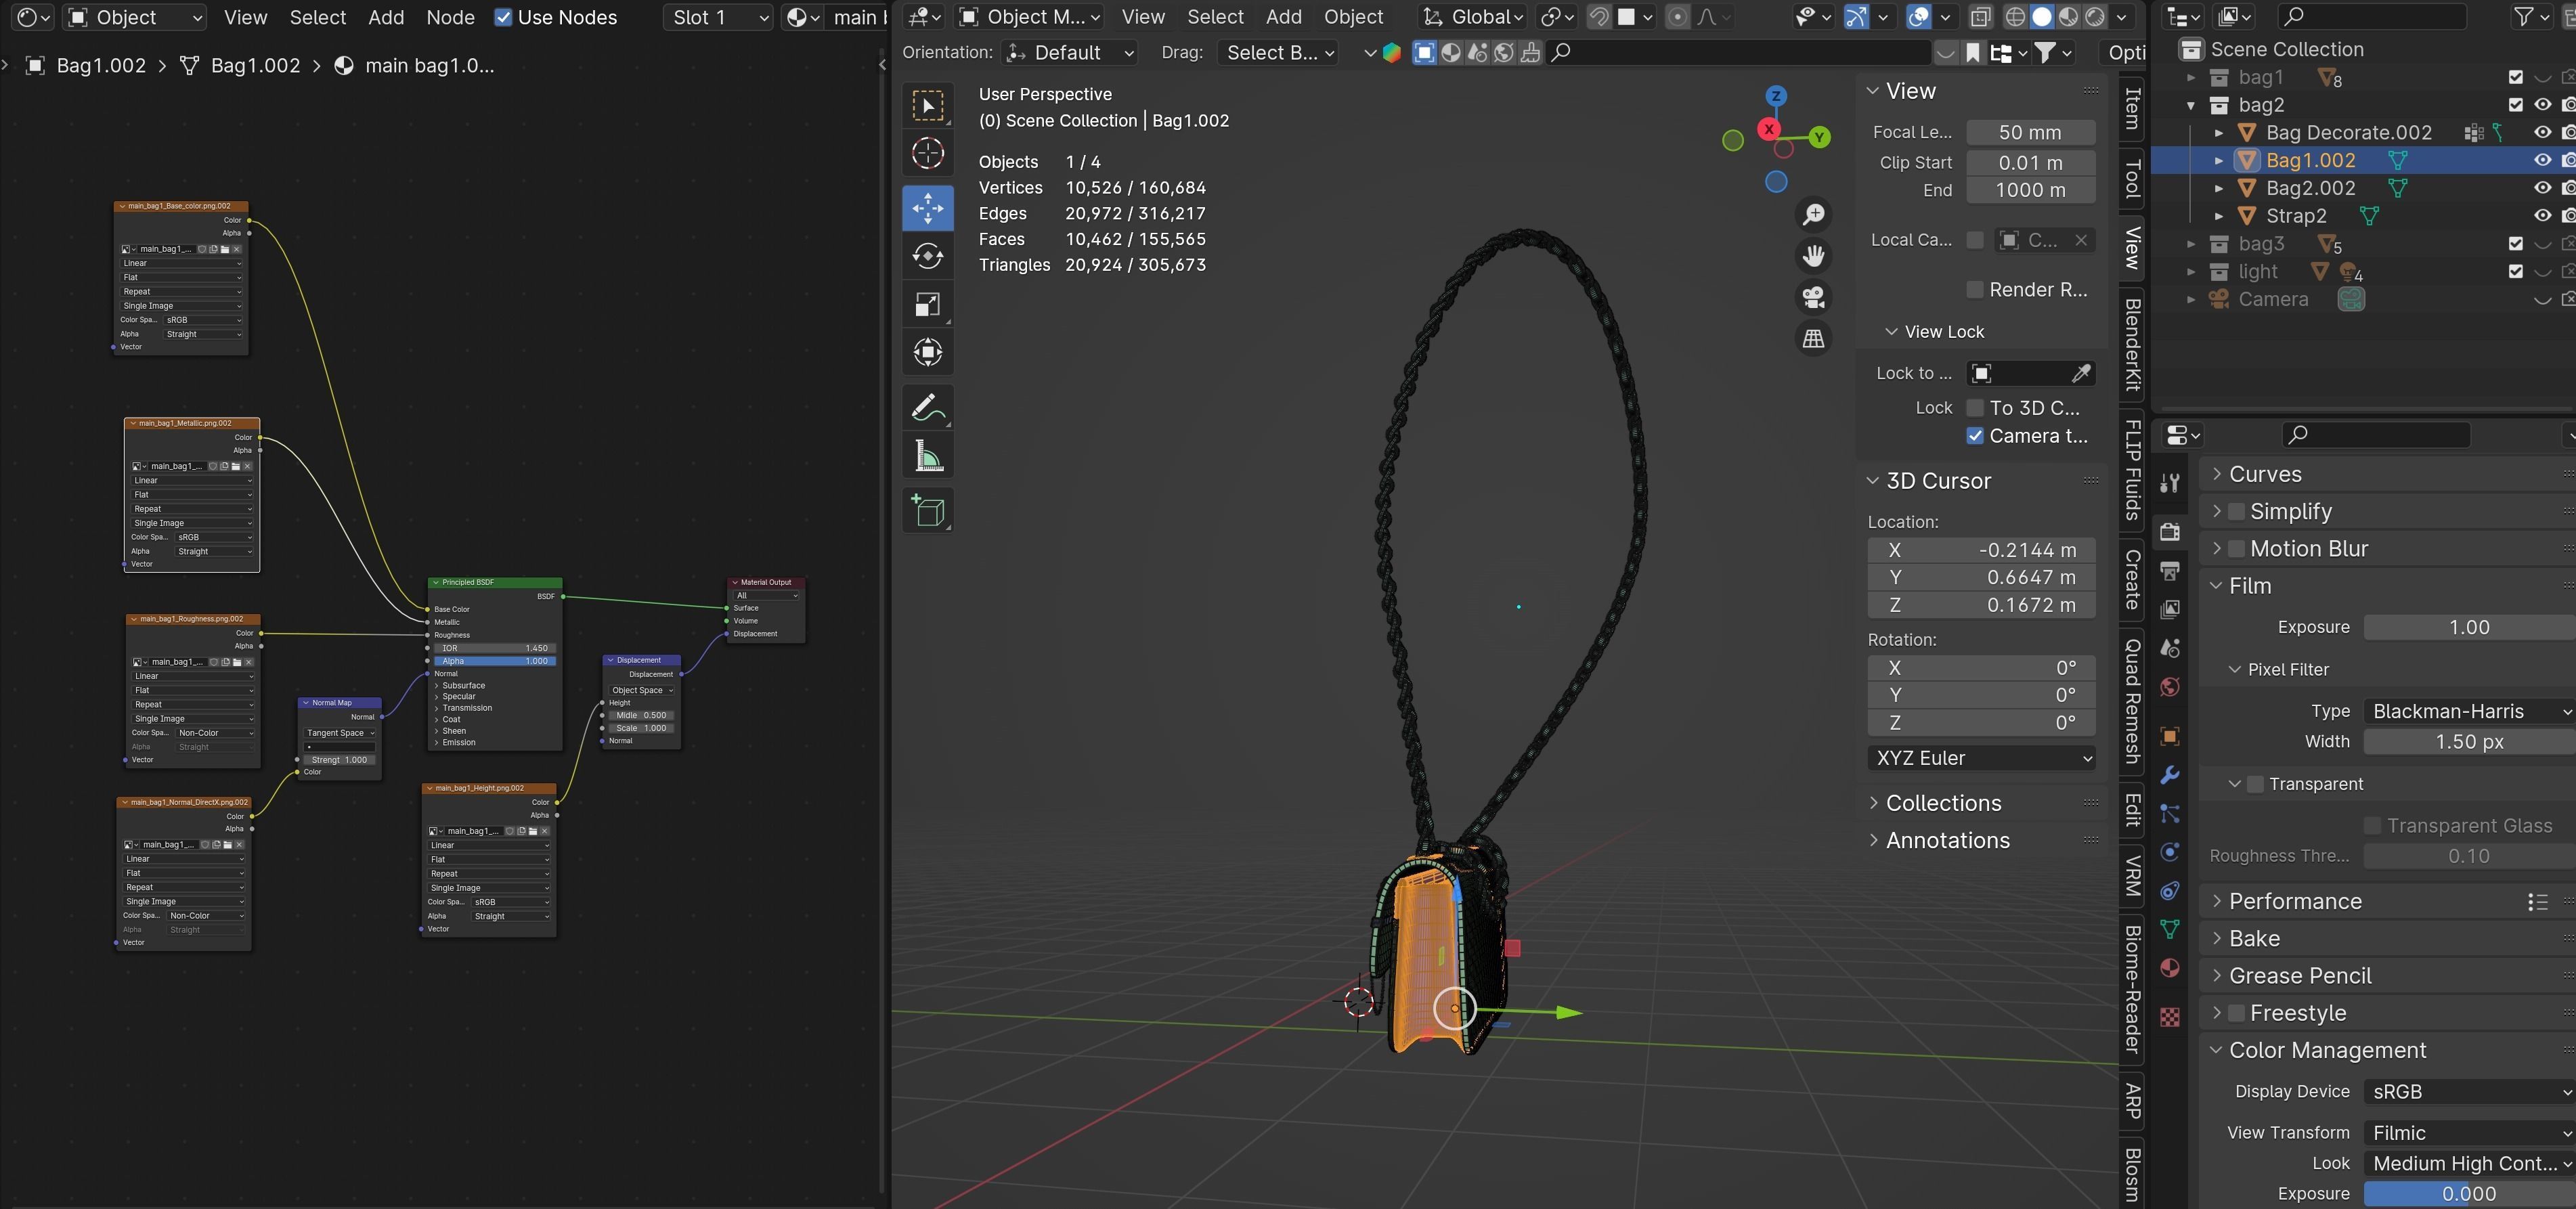Select the Cursor tool in viewport toolbar
The width and height of the screenshot is (2576, 1209).
tap(927, 153)
